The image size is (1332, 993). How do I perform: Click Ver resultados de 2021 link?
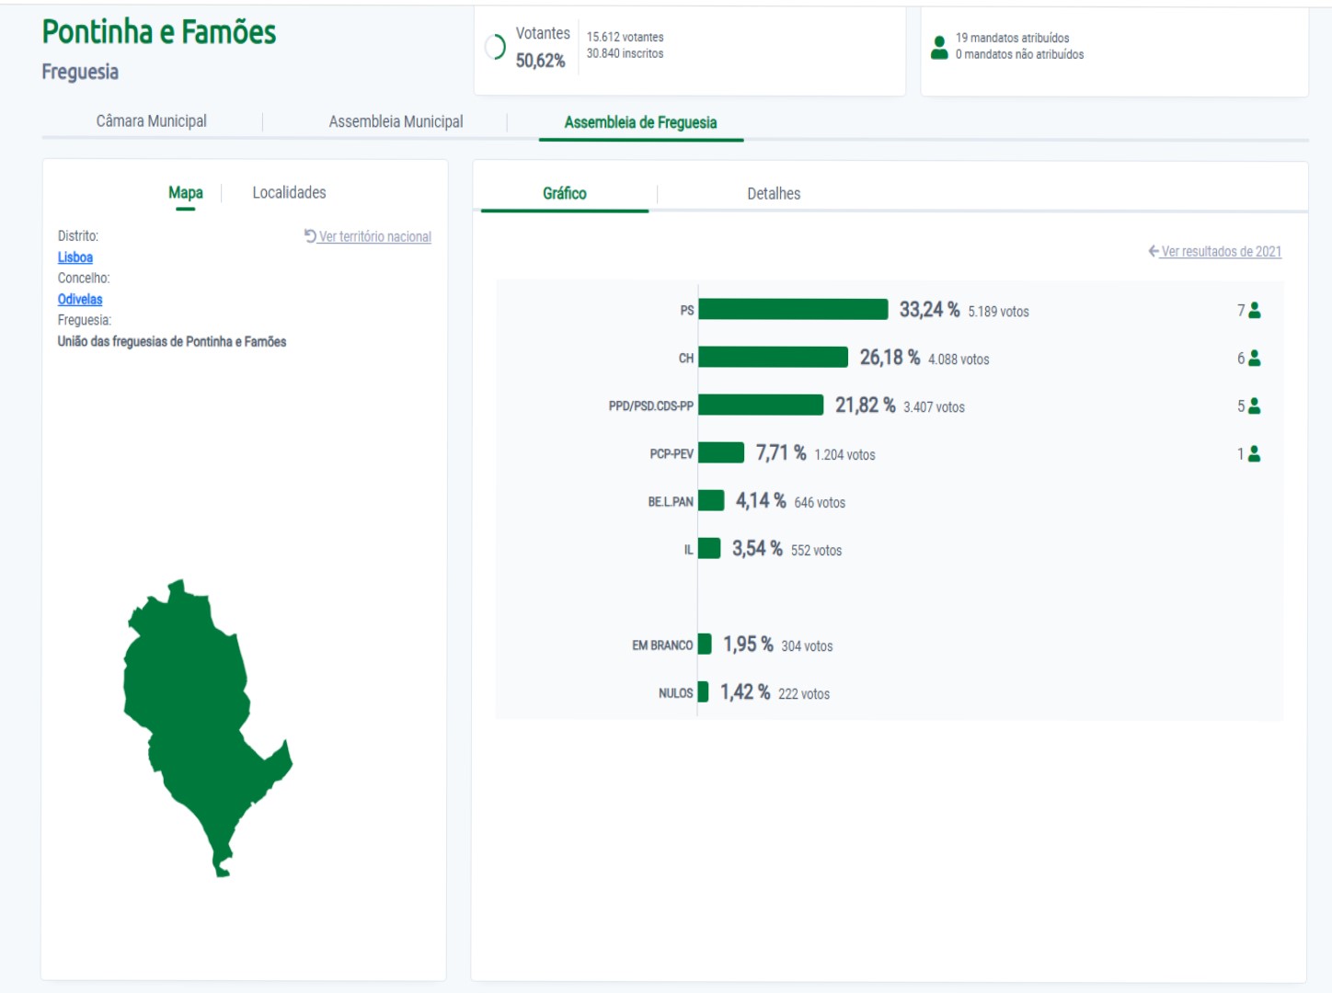1221,251
